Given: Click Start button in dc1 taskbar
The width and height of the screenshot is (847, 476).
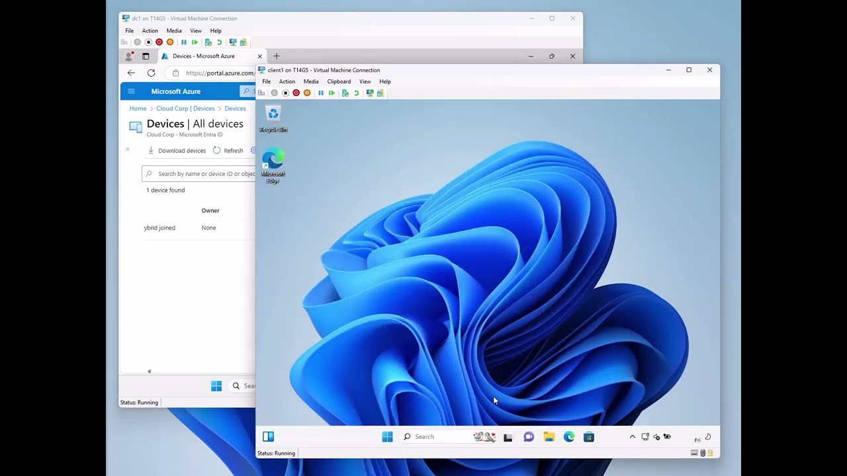Looking at the screenshot, I should point(216,386).
